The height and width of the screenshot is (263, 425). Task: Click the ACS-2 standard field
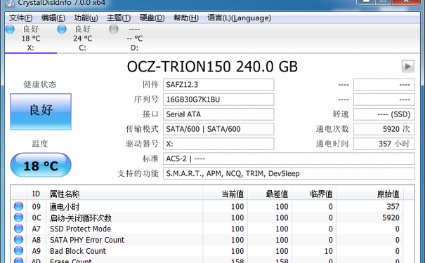click(x=289, y=159)
